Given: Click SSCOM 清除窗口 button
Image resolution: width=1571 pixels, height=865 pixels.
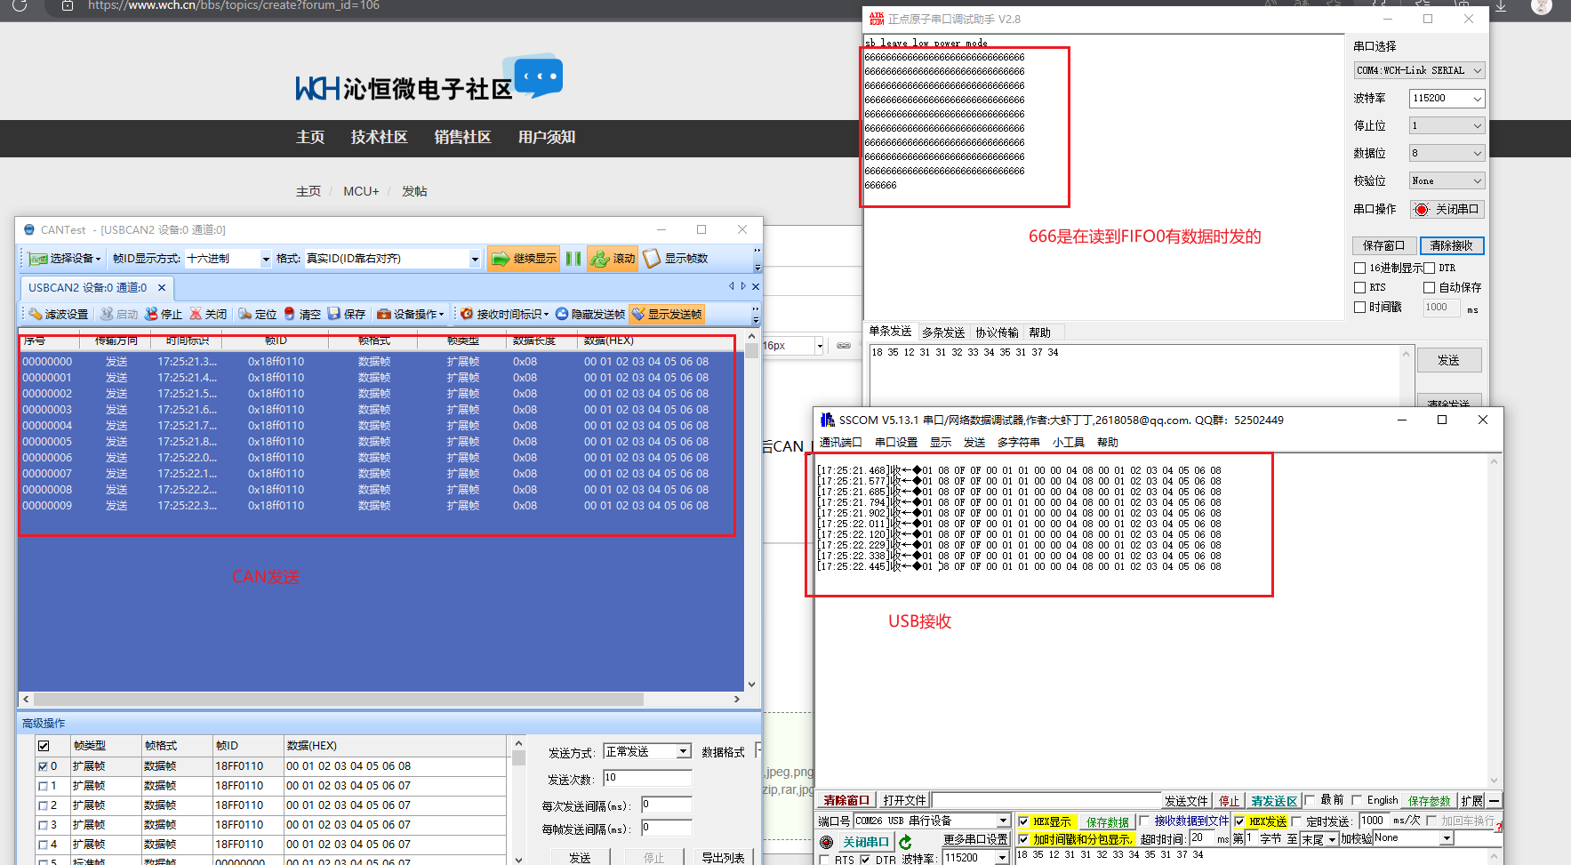Looking at the screenshot, I should click(x=846, y=801).
